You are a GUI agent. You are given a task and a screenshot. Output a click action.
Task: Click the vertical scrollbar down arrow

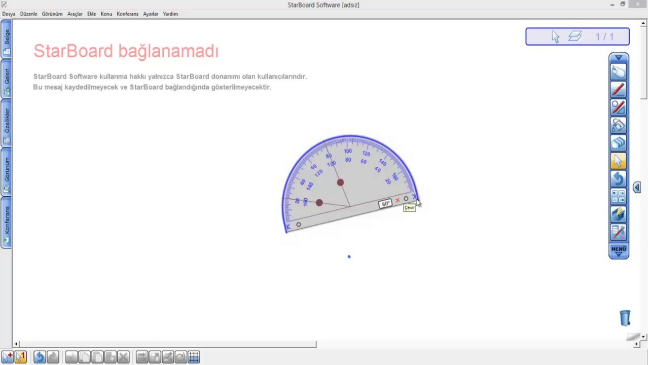pos(643,337)
